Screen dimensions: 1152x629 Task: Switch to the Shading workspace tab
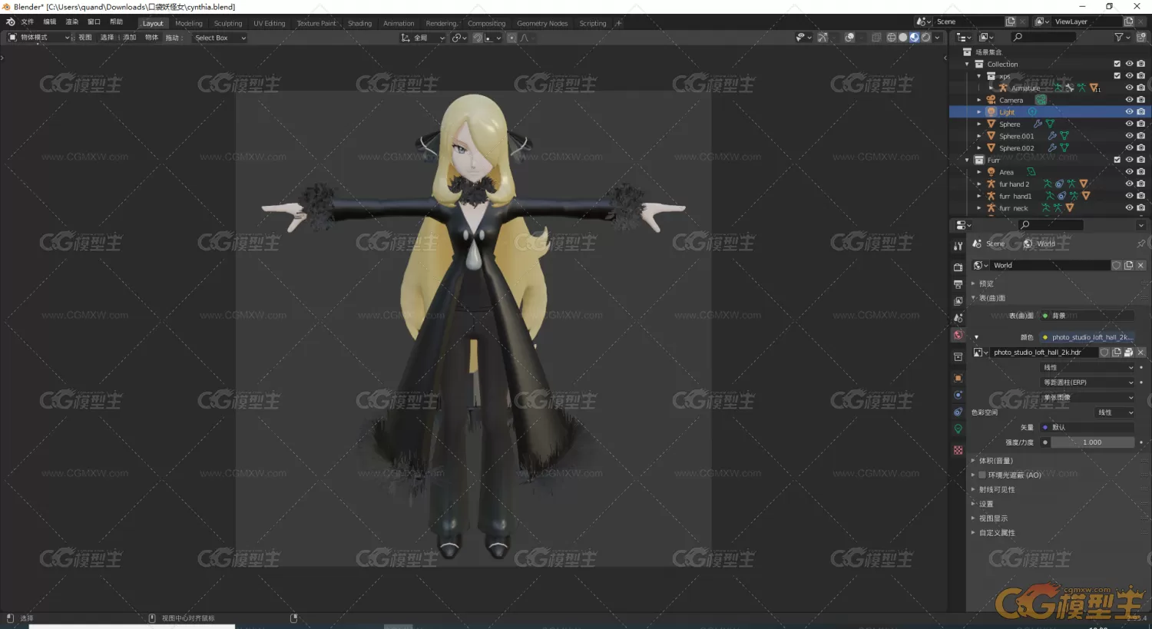(x=359, y=24)
